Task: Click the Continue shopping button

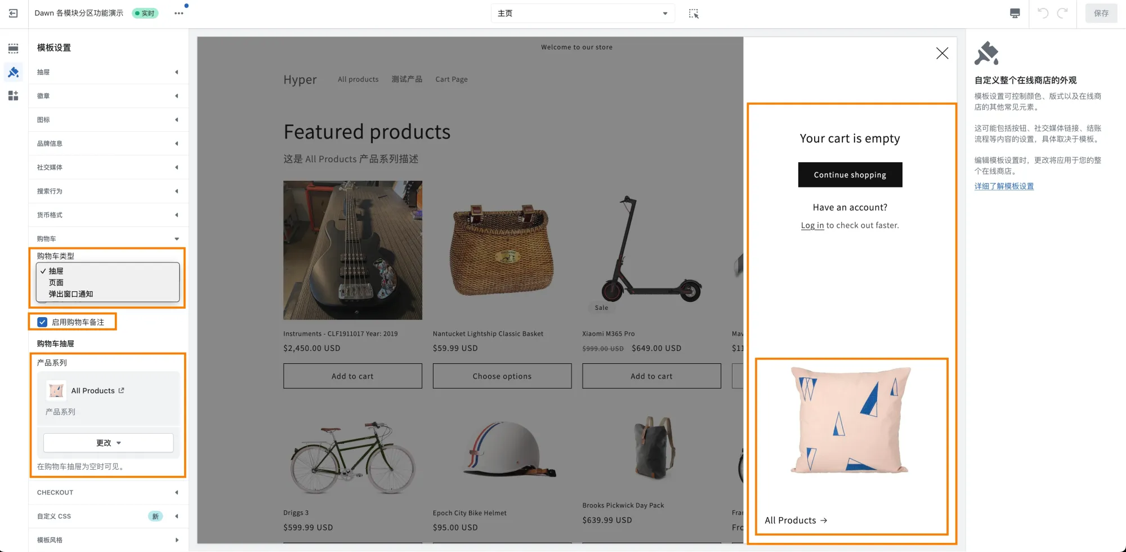Action: coord(850,175)
